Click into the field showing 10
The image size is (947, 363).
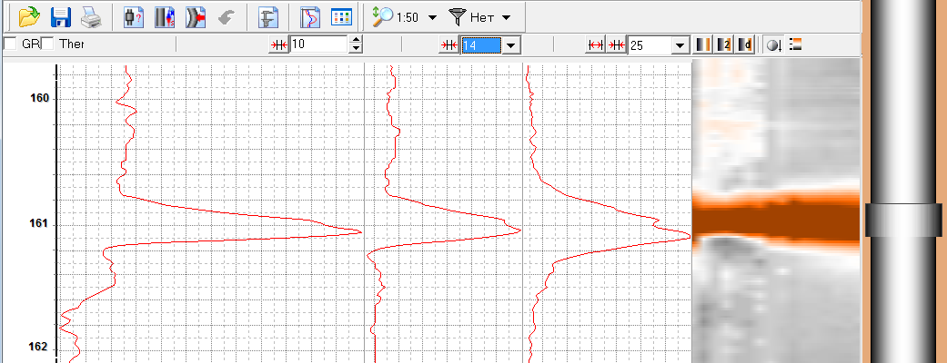point(319,44)
